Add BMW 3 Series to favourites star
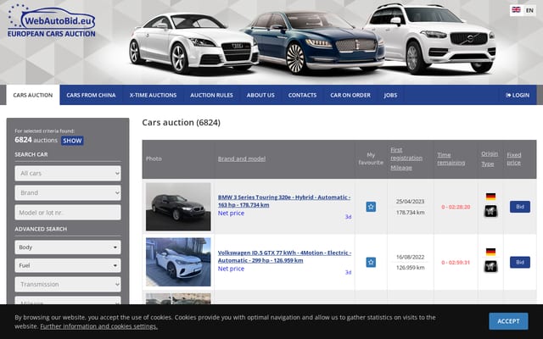The image size is (543, 339). (x=371, y=207)
